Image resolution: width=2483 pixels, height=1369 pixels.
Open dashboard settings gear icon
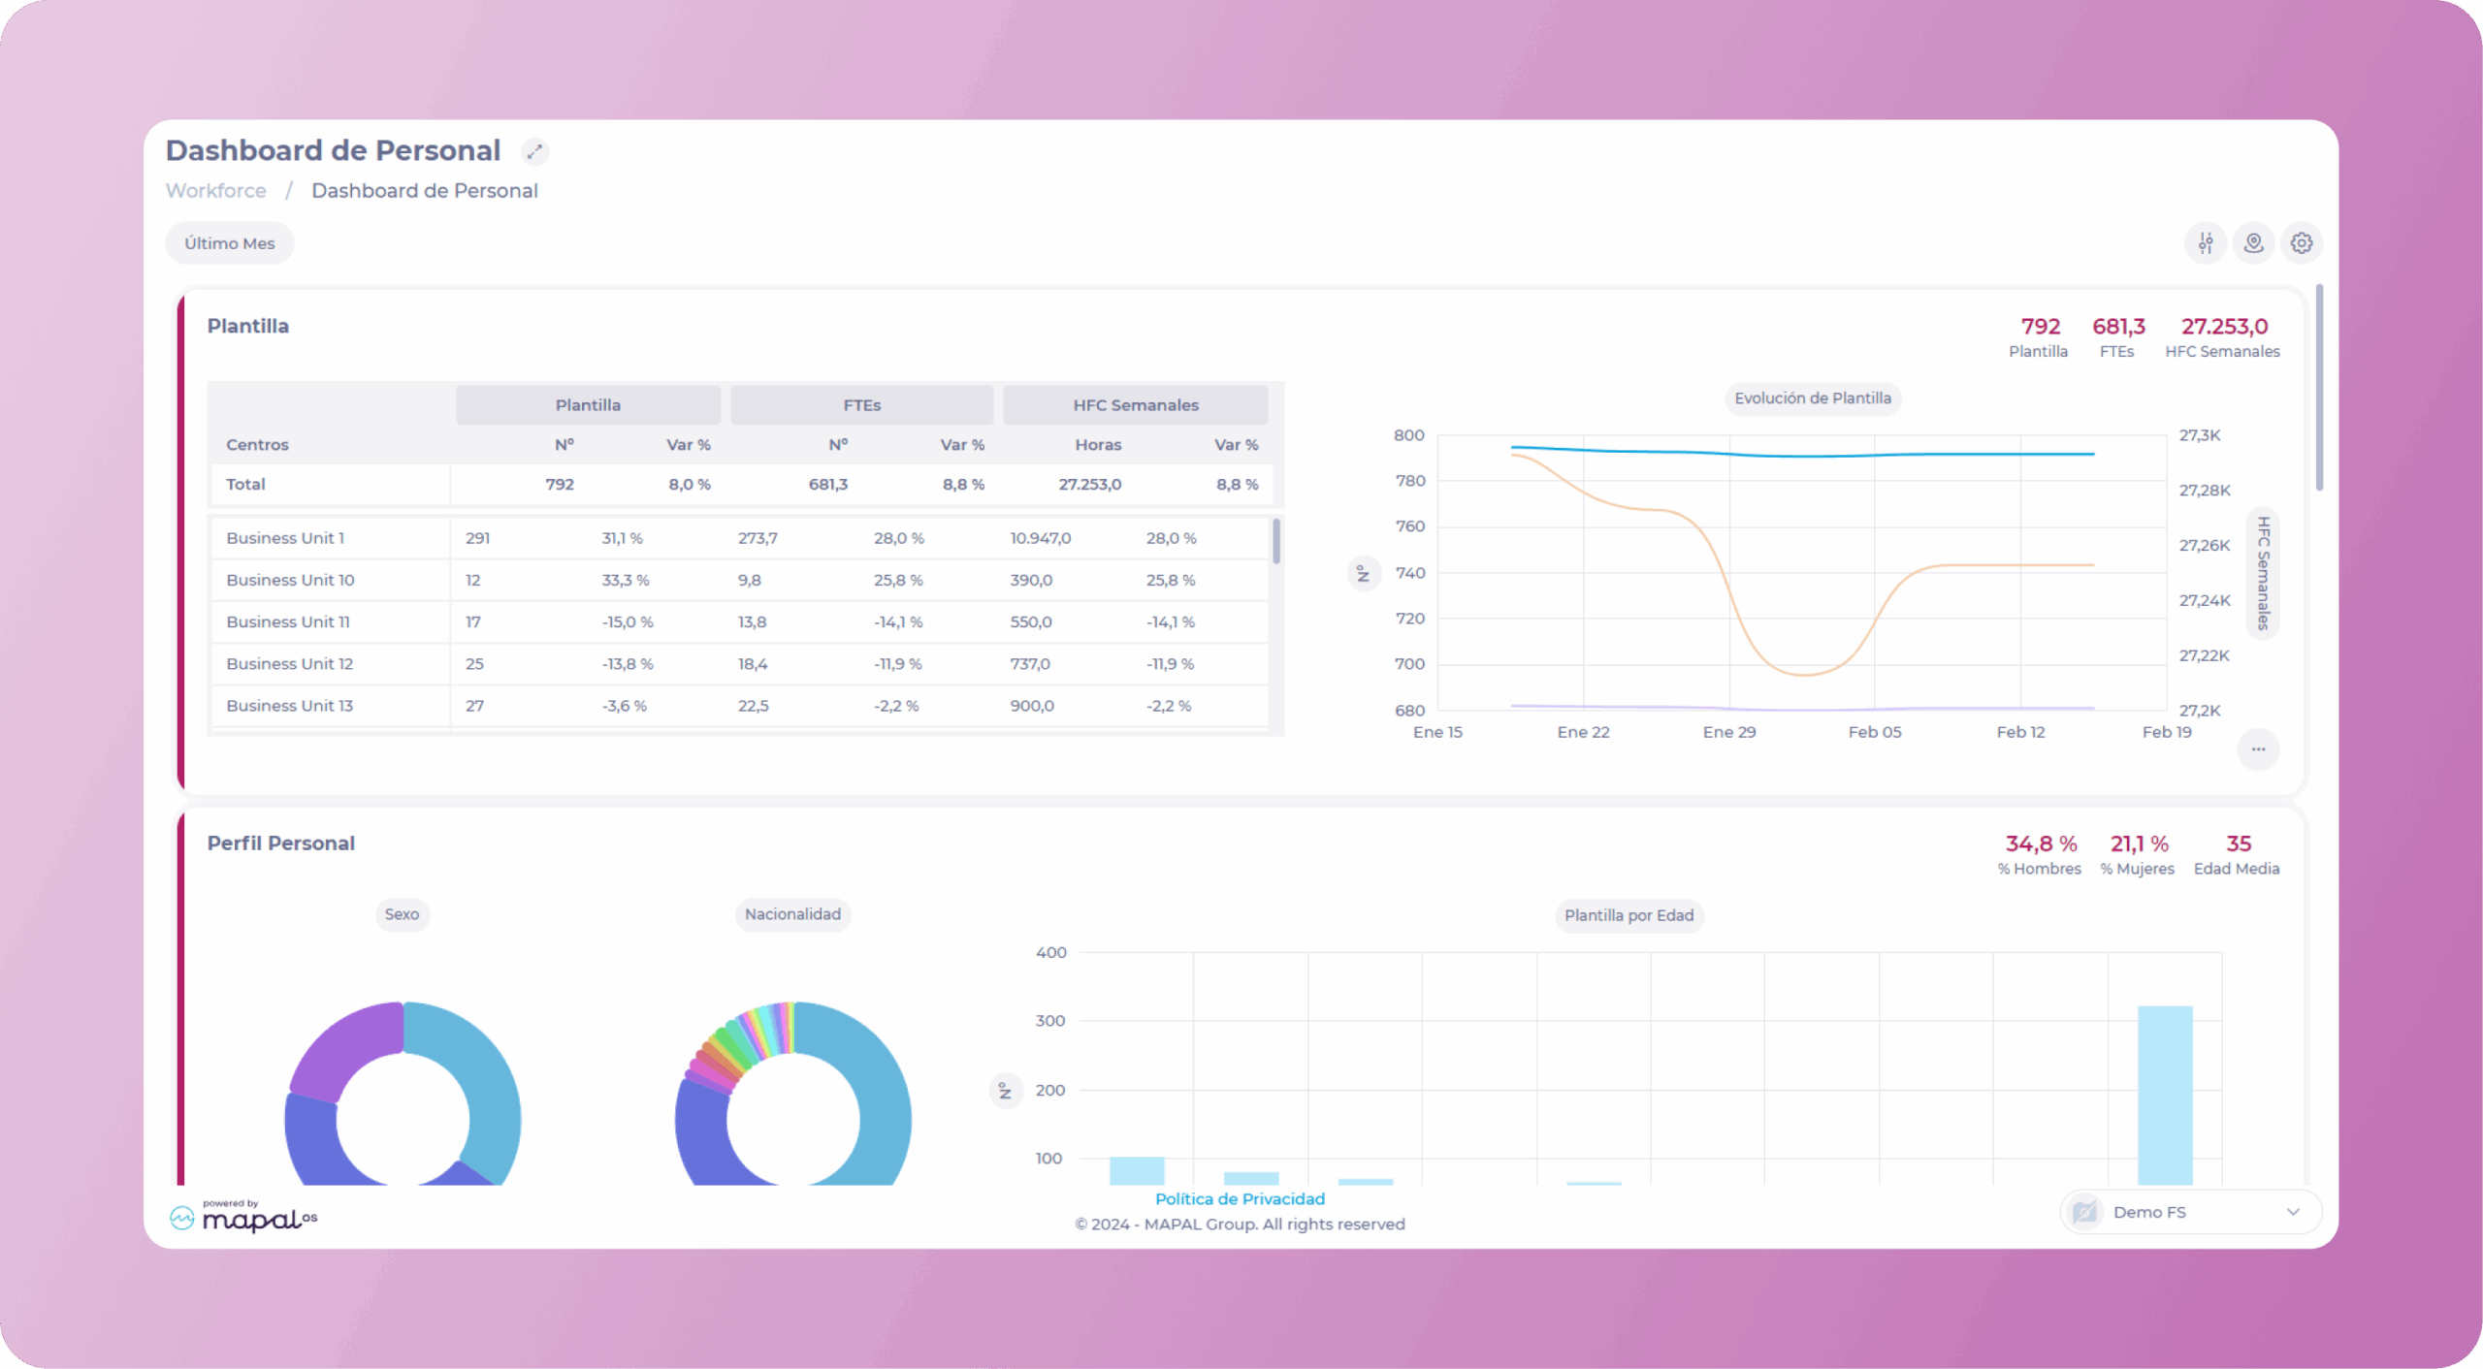point(2301,243)
